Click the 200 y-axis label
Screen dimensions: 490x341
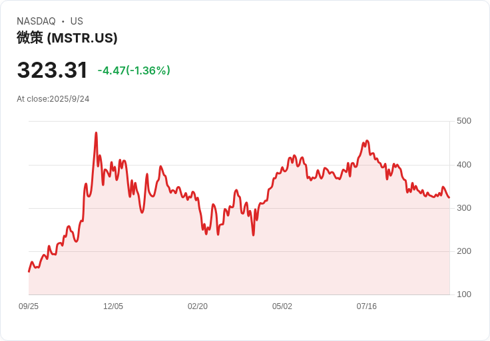click(x=464, y=251)
